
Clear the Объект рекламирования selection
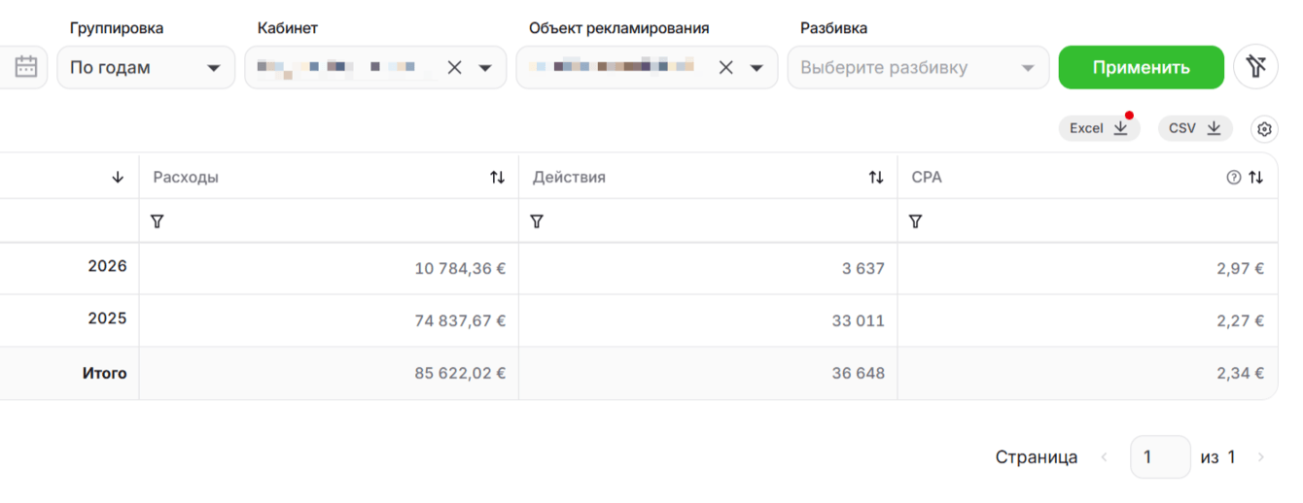tap(725, 68)
